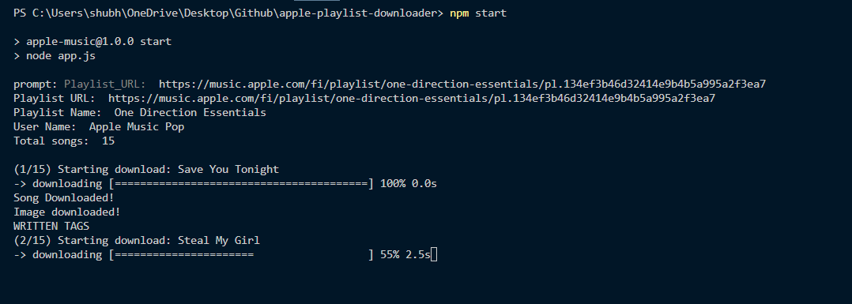
Task: Open the playlist link after the prompt
Action: tap(462, 84)
